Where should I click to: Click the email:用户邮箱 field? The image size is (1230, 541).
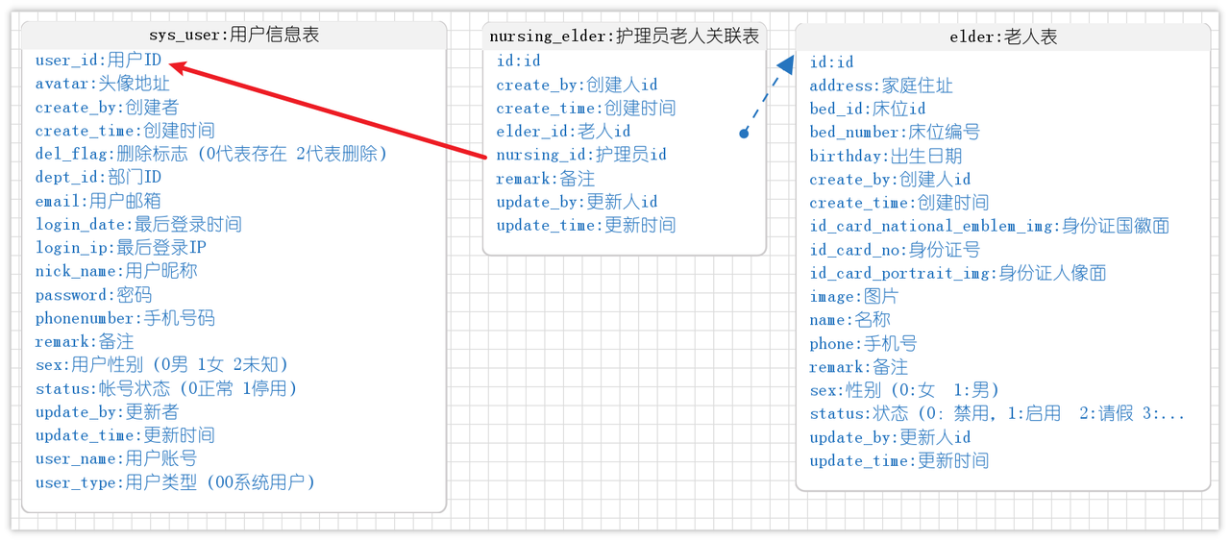[98, 201]
